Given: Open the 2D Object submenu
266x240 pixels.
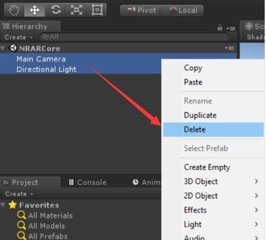Looking at the screenshot, I should (214, 196).
